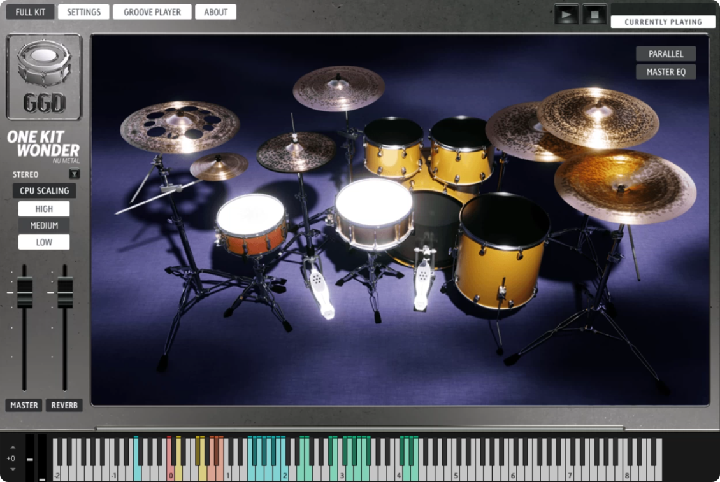Set CPU scaling to HIGH
This screenshot has height=482, width=720.
click(44, 209)
